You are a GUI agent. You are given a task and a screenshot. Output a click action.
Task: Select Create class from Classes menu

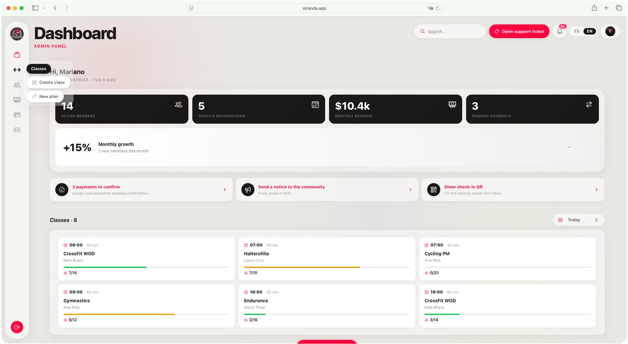(48, 82)
